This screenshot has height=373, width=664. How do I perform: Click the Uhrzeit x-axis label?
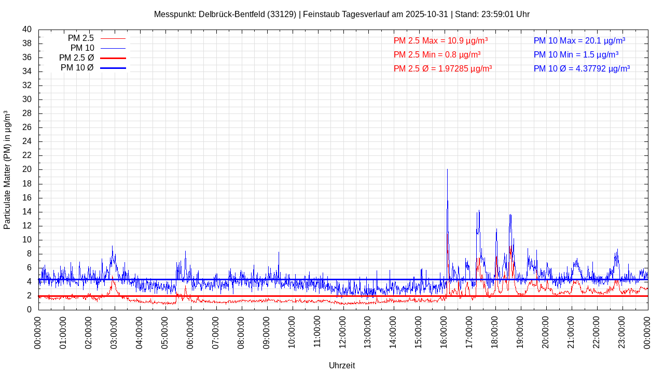[x=342, y=365]
